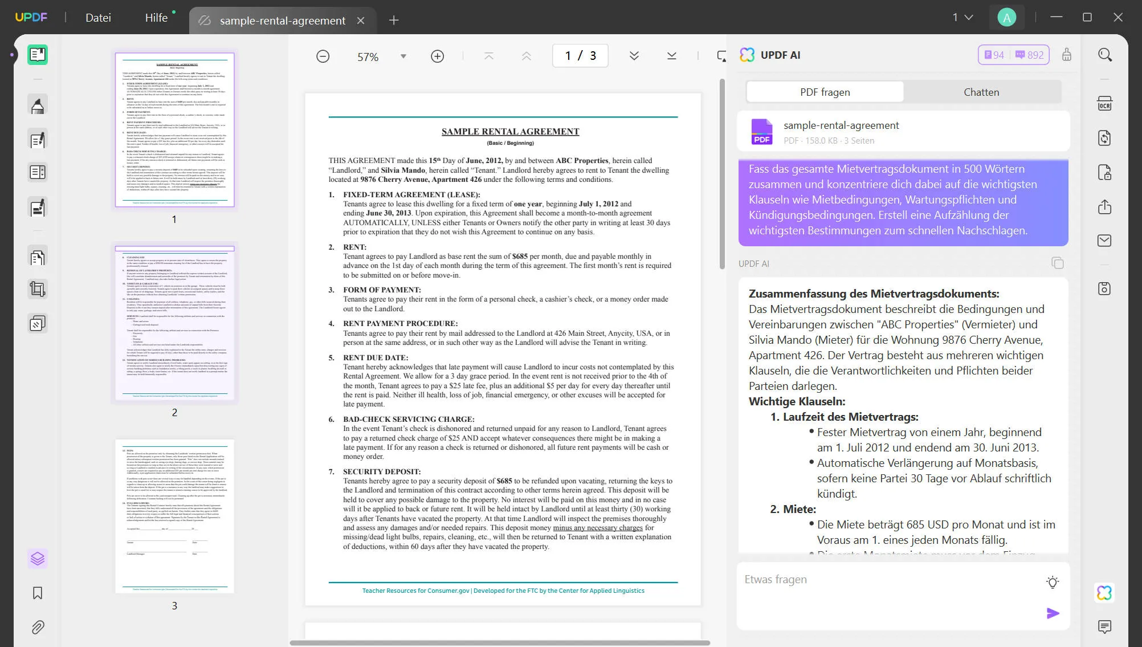Click the 94 / 892 credits badge

click(1013, 55)
